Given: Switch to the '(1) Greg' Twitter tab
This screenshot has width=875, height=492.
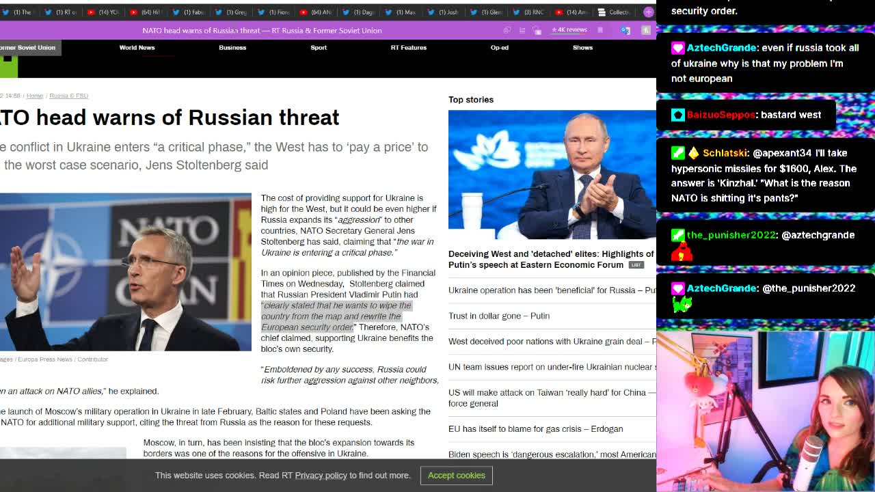Looking at the screenshot, I should click(230, 12).
